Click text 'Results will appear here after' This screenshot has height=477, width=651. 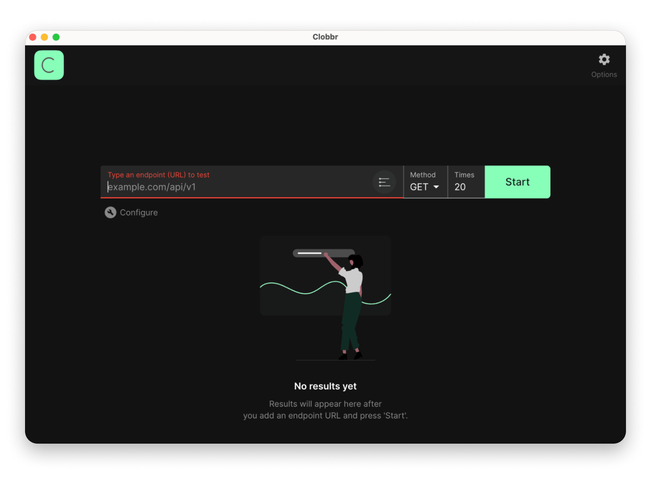pyautogui.click(x=325, y=404)
